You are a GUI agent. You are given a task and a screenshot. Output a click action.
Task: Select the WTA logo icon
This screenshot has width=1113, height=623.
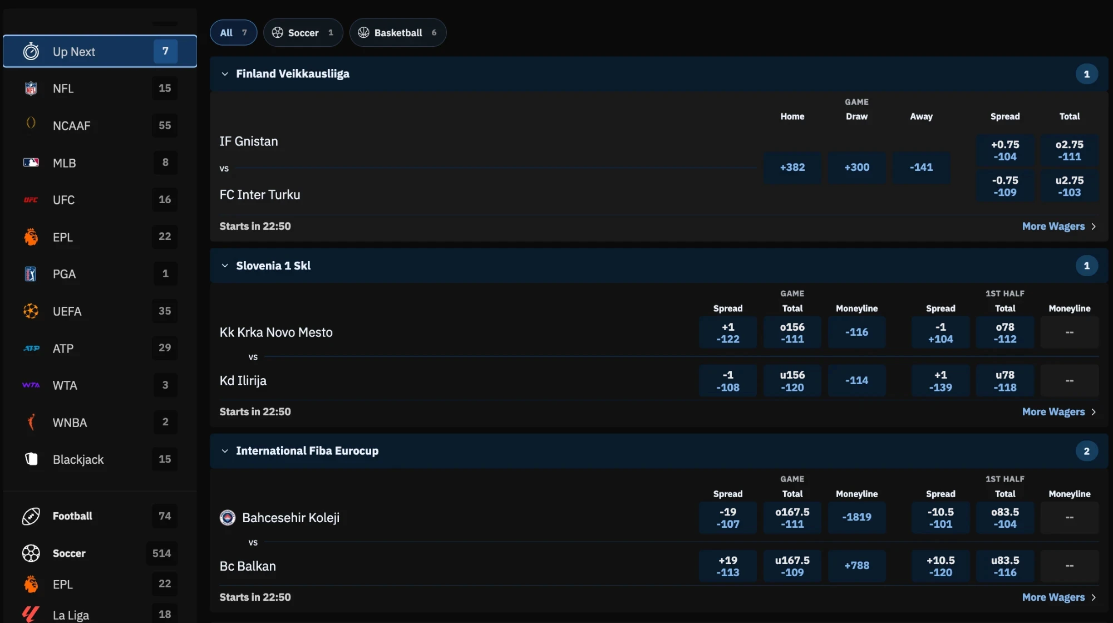tap(31, 385)
